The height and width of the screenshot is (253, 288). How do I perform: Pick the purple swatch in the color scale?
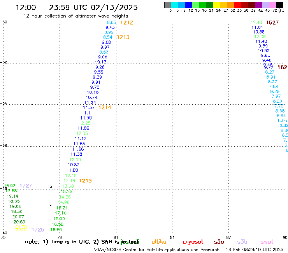pyautogui.click(x=258, y=5)
